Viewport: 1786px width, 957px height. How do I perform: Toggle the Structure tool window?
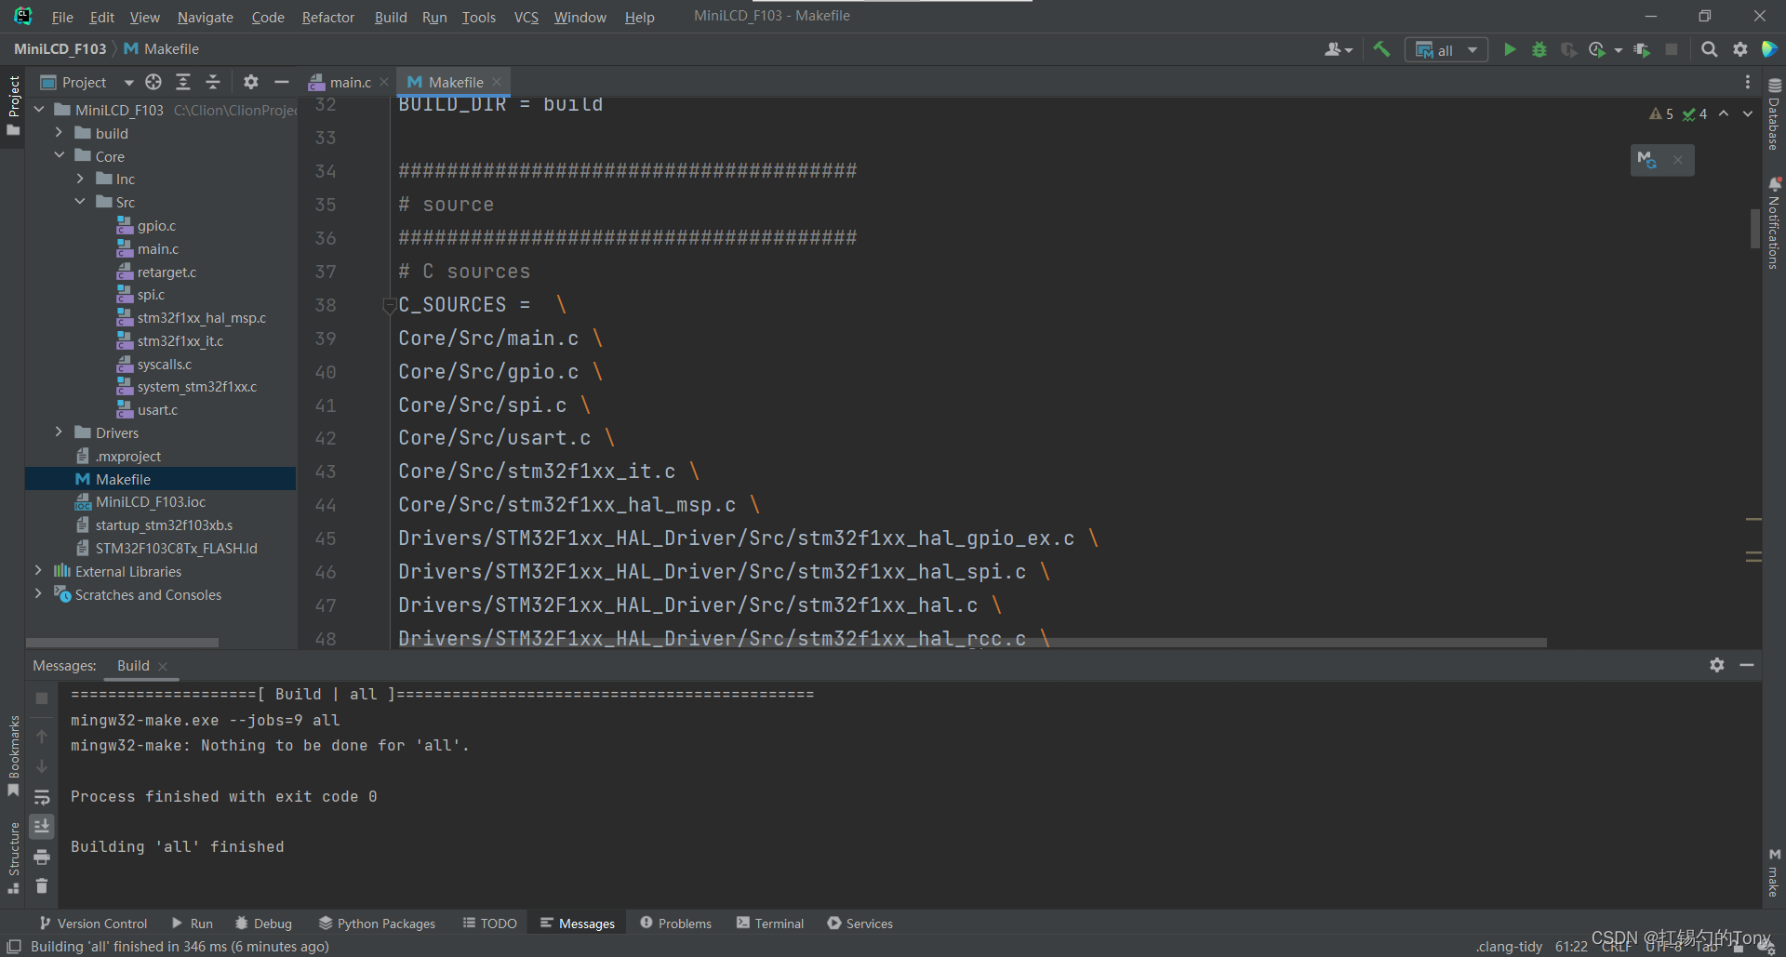pyautogui.click(x=13, y=857)
